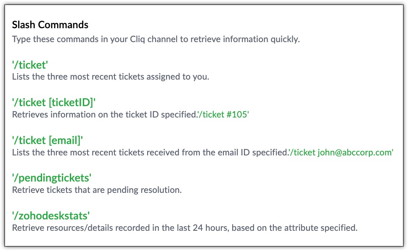
Task: Click the john@abccorp.com email address
Action: [x=355, y=152]
